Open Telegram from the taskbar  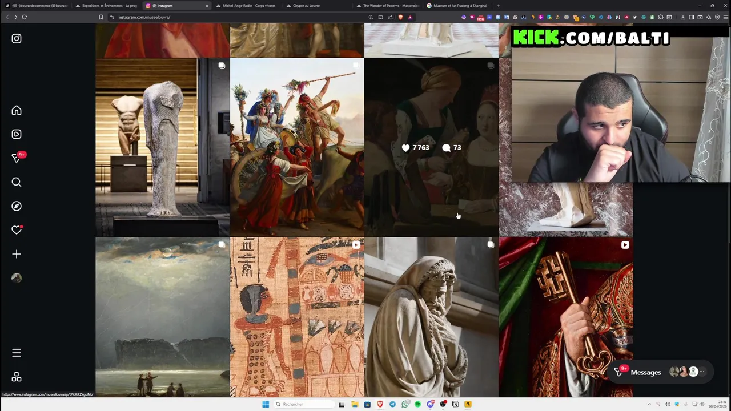[392, 404]
